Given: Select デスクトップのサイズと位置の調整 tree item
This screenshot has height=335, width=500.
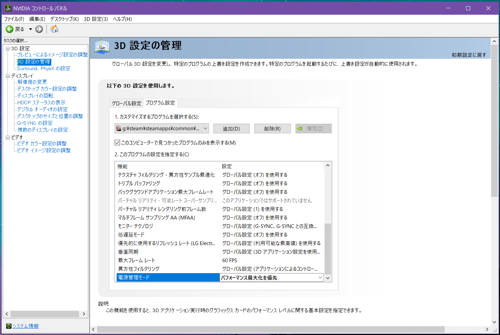Looking at the screenshot, I should click(x=50, y=116).
